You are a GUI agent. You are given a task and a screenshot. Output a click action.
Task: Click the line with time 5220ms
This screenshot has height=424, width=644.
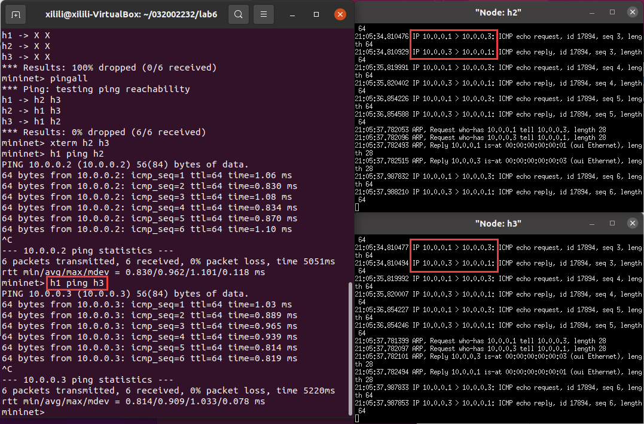169,391
